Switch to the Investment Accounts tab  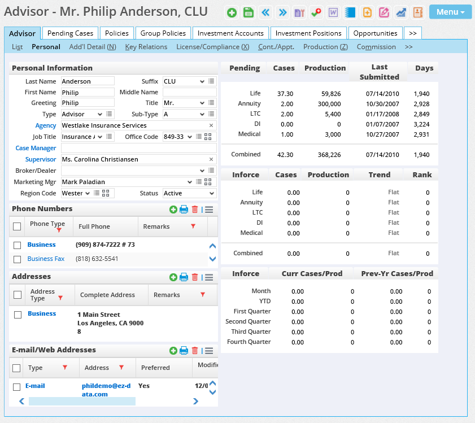pyautogui.click(x=230, y=33)
